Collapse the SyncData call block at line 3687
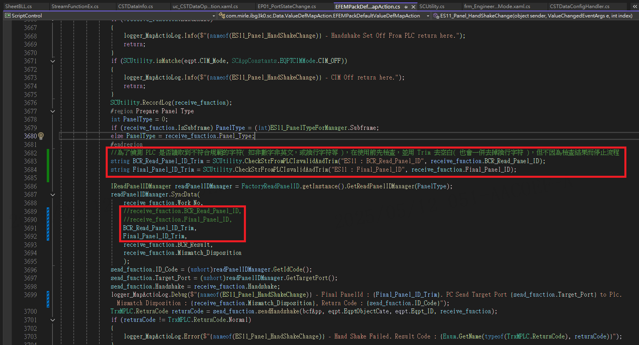639x345 pixels. (x=53, y=195)
